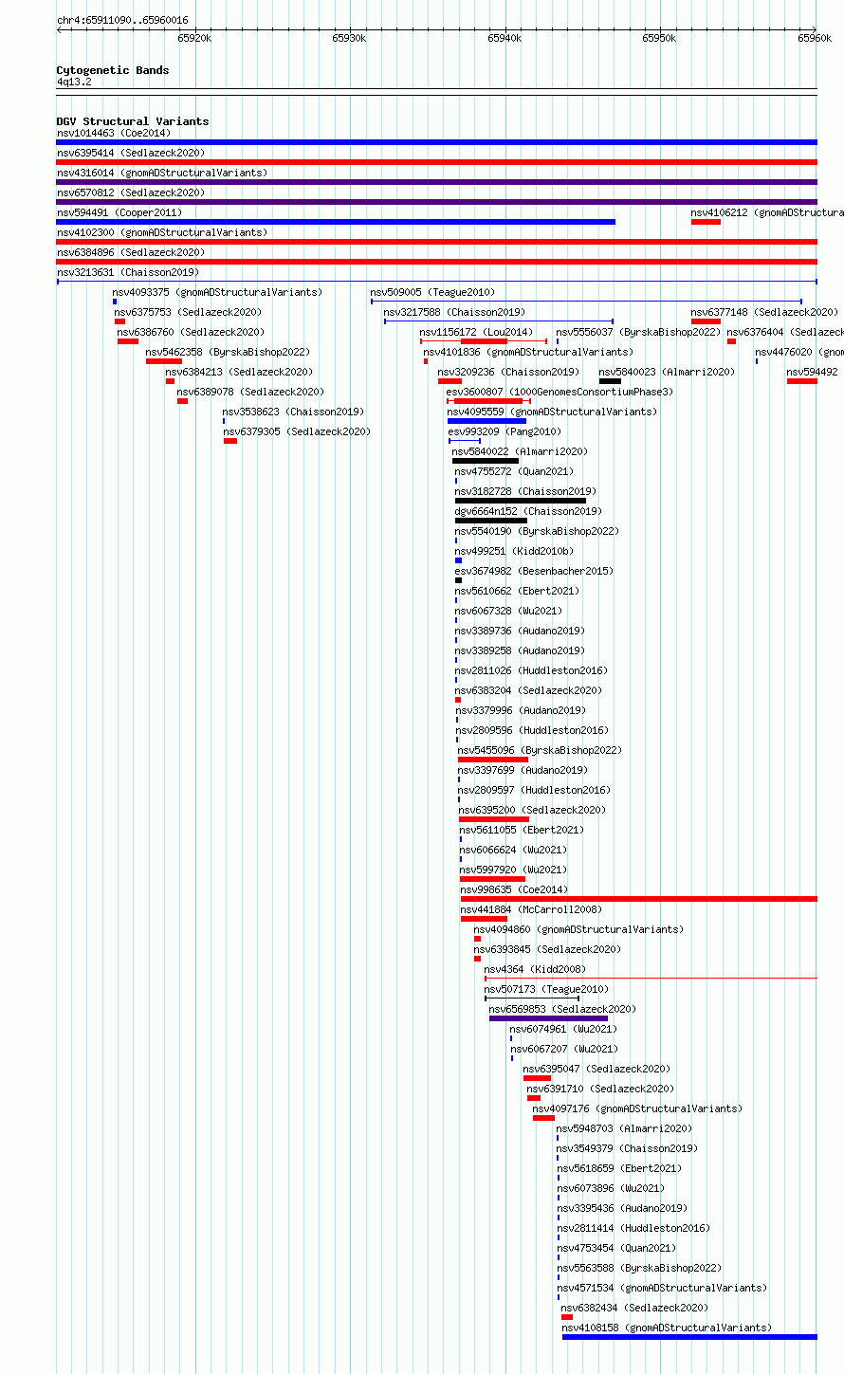
Task: Click nsv6384896 (Sedlazeck2020) label
Action: (x=131, y=252)
